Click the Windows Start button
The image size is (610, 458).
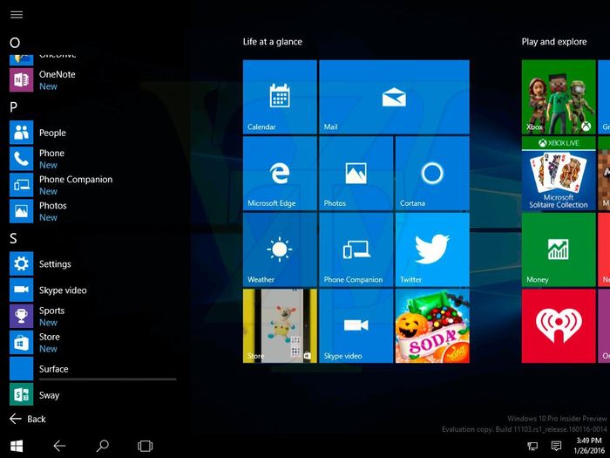17,446
